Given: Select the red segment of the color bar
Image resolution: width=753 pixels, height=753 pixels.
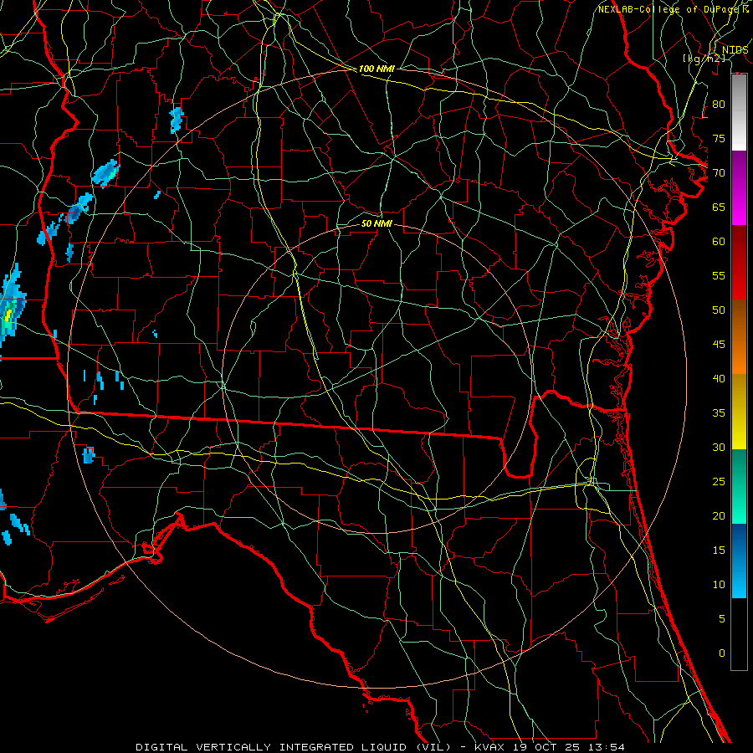Looking at the screenshot, I should [739, 263].
